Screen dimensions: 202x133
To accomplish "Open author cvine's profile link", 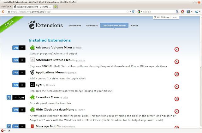I will pos(65,98).
